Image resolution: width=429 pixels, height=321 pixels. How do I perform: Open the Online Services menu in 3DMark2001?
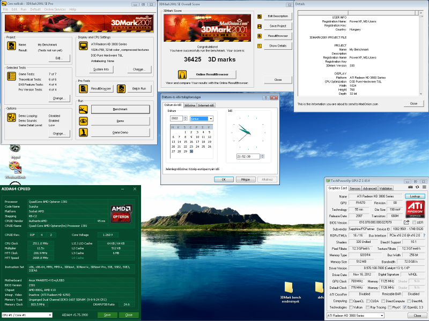(55, 9)
